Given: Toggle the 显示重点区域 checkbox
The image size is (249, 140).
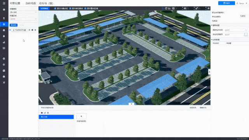Looking at the screenshot, I should 85,9.
